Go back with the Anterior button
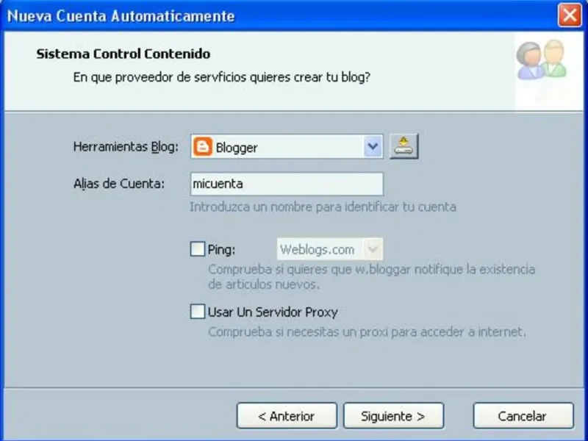The width and height of the screenshot is (588, 441). coord(287,415)
